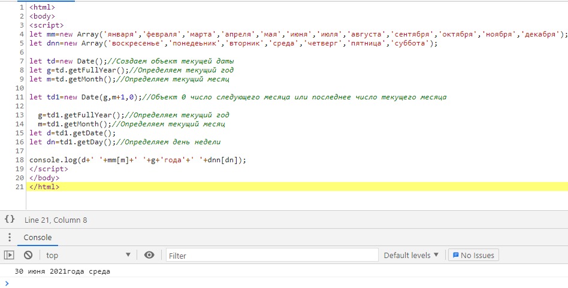This screenshot has height=288, width=568.
Task: Click the console prompt chevron
Action: [x=7, y=283]
